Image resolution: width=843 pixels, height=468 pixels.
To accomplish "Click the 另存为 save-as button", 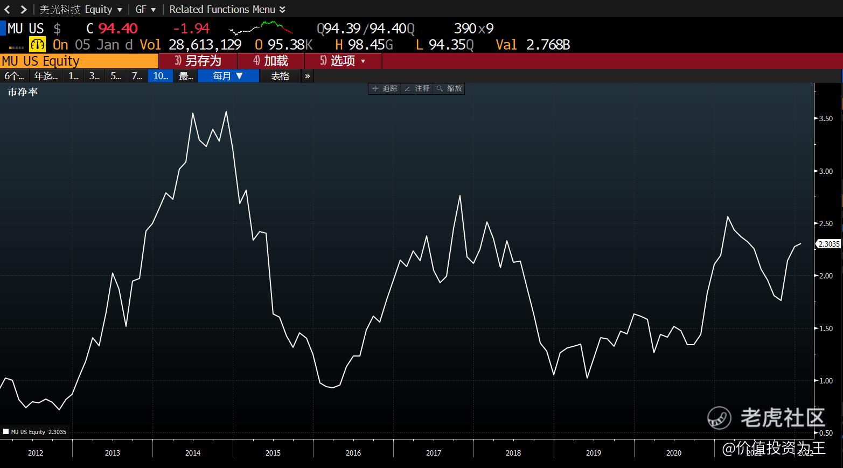I will [198, 61].
